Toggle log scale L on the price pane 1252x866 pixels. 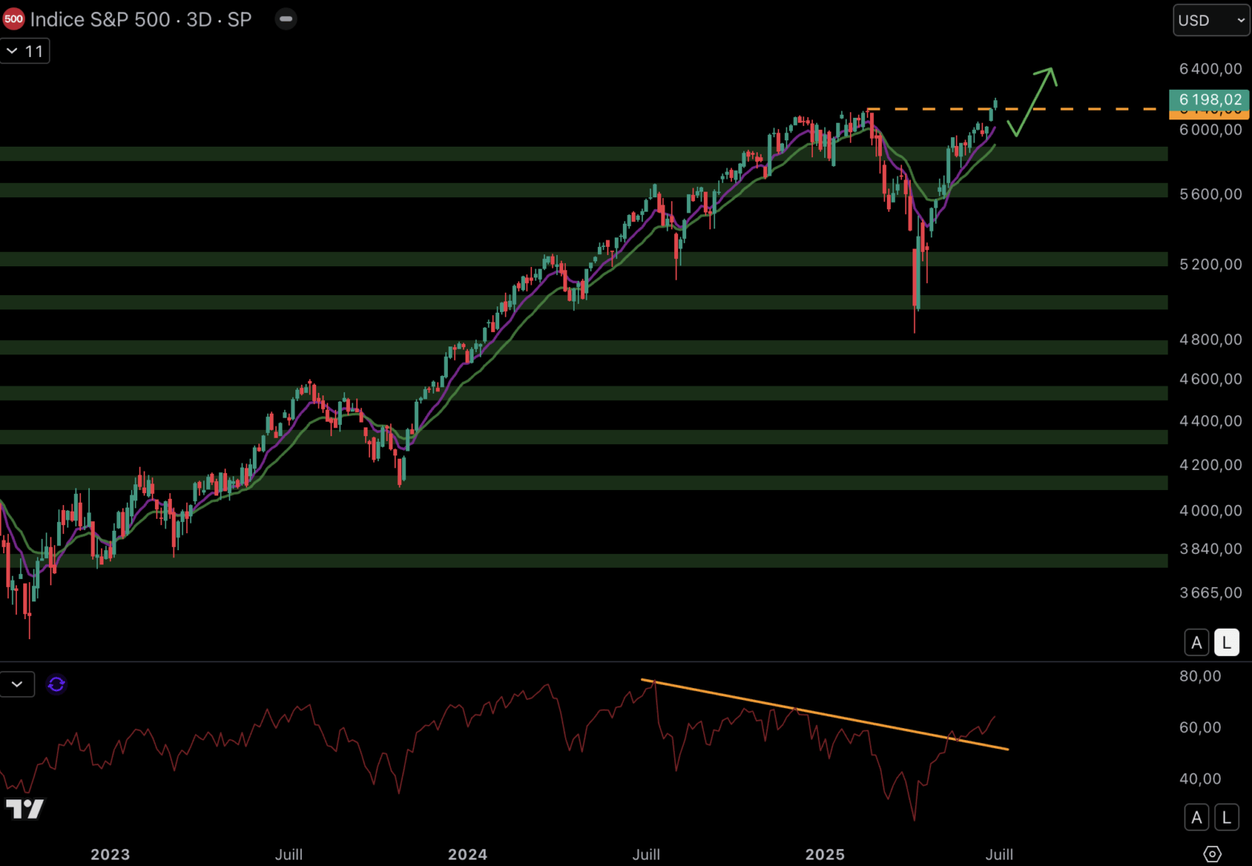[1226, 642]
